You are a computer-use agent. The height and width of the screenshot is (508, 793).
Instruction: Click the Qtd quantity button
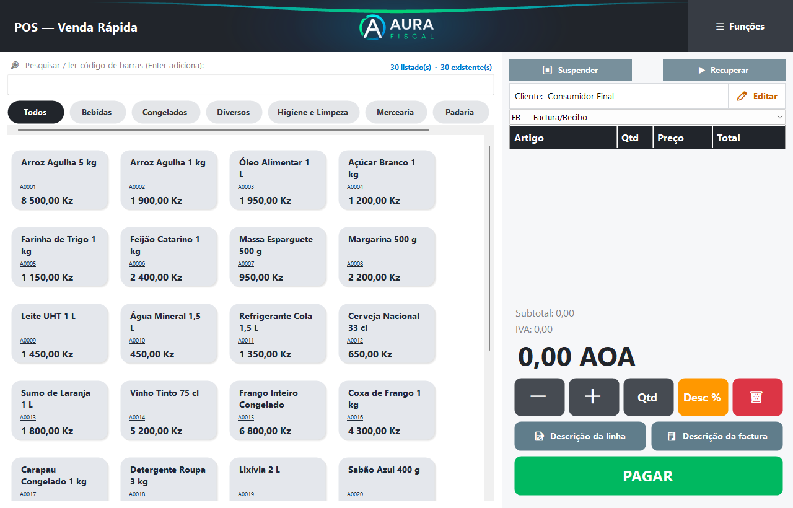point(648,397)
